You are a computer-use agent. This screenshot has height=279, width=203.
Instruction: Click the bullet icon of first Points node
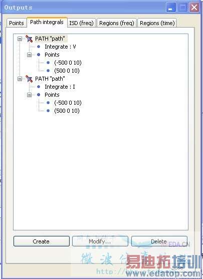(39, 55)
